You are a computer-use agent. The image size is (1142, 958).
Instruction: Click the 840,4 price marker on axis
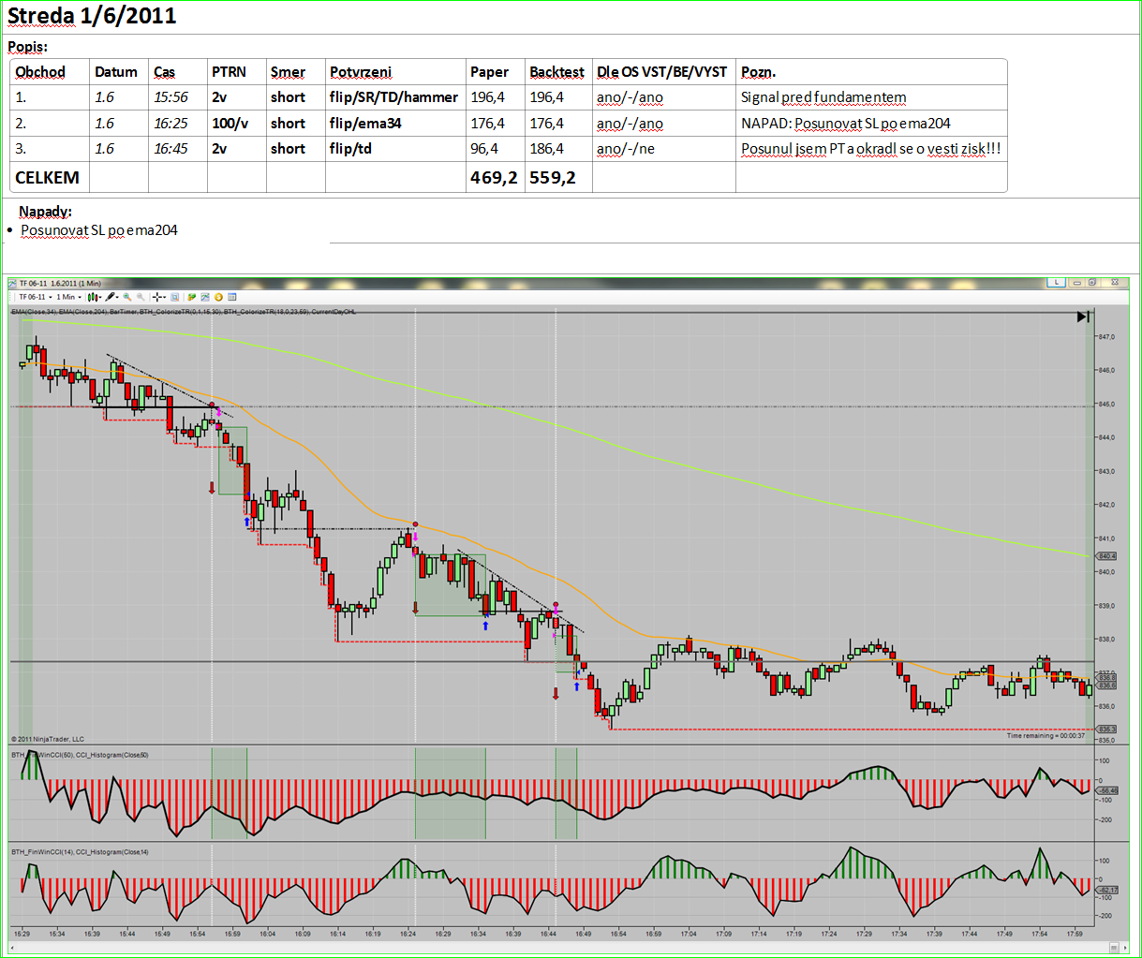pos(1106,556)
